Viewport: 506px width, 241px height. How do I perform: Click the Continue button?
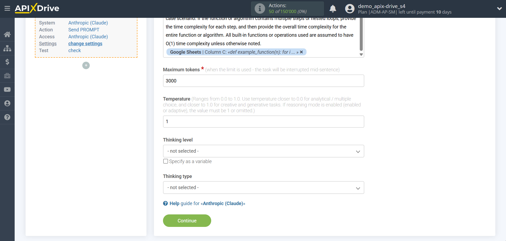[x=187, y=221]
